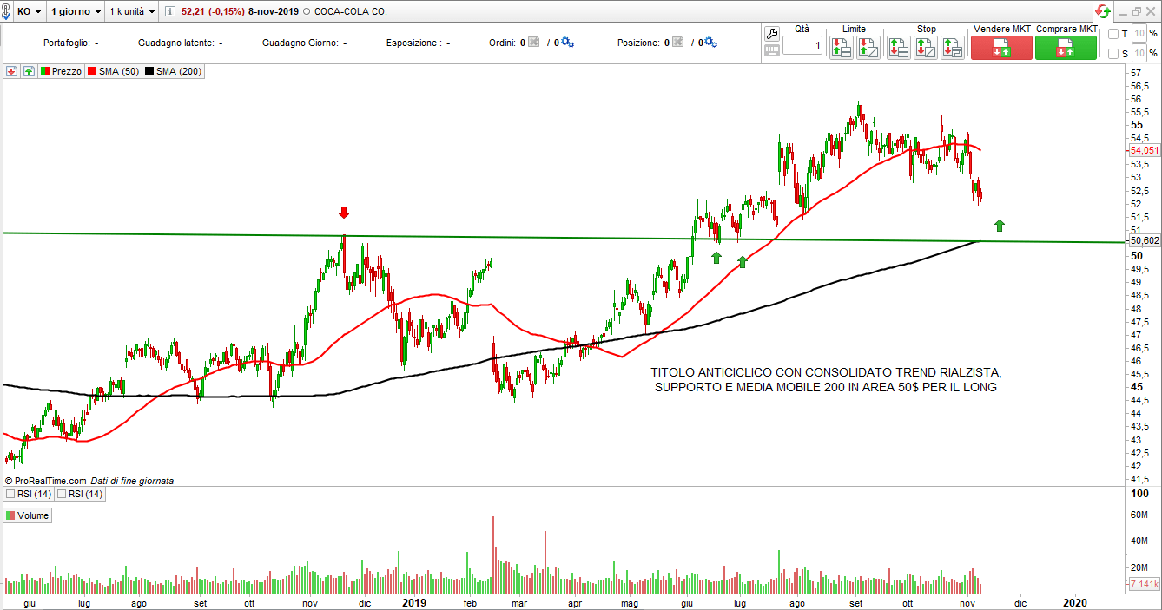Click the Vendere MKT sell button
Viewport: 1162px width, 610px height.
(x=1001, y=48)
